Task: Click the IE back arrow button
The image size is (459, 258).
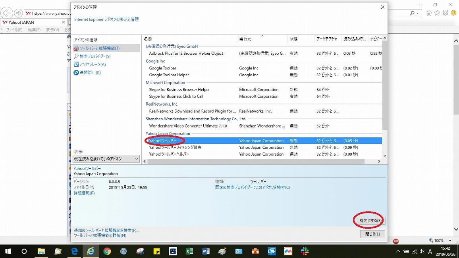Action: (6, 13)
